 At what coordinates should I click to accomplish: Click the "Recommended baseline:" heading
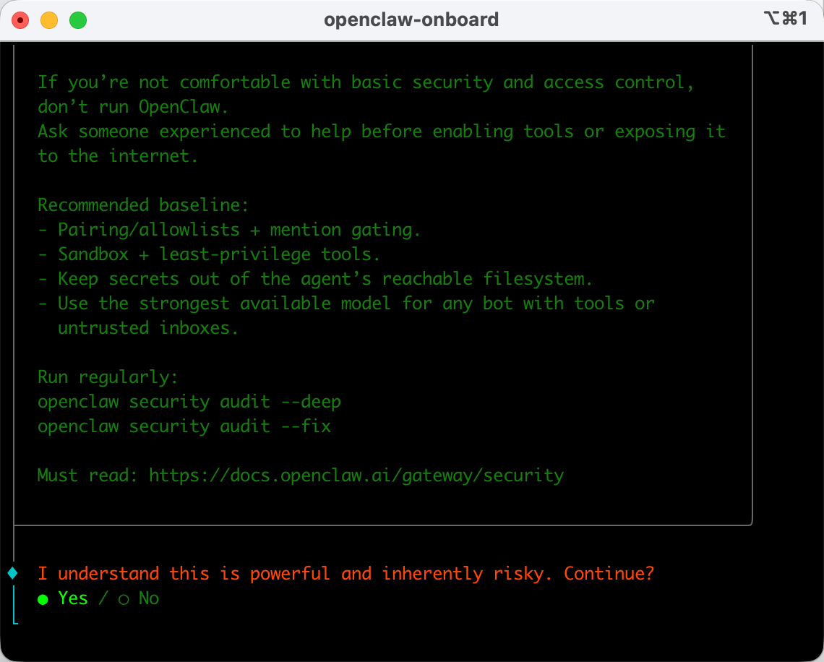coord(143,205)
